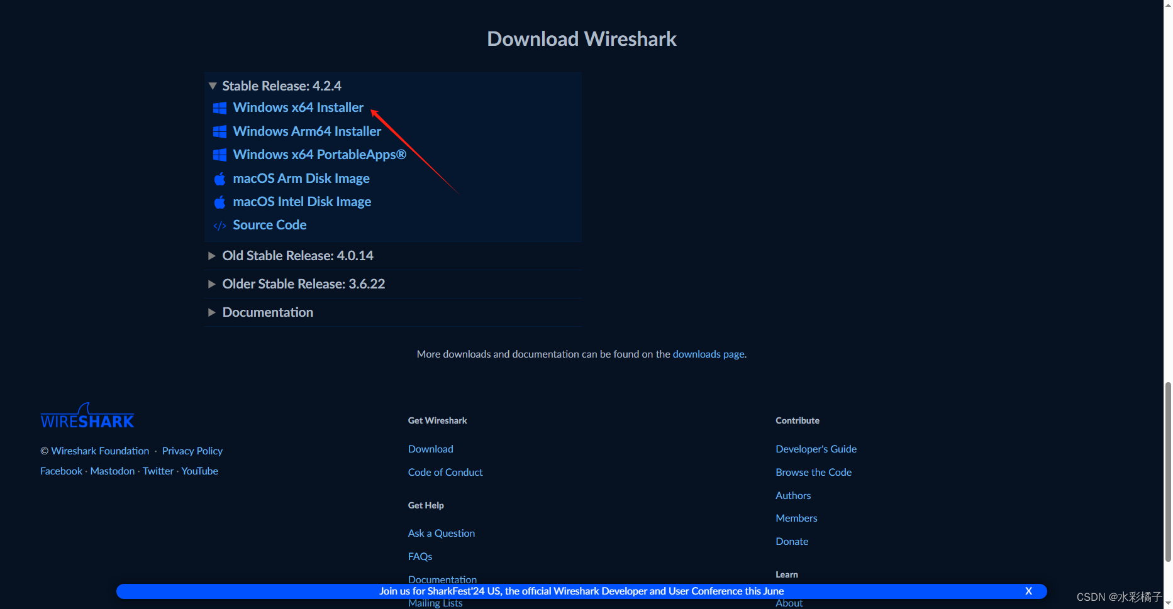Download the Windows Arm64 Installer
This screenshot has height=609, width=1173.
[x=307, y=131]
